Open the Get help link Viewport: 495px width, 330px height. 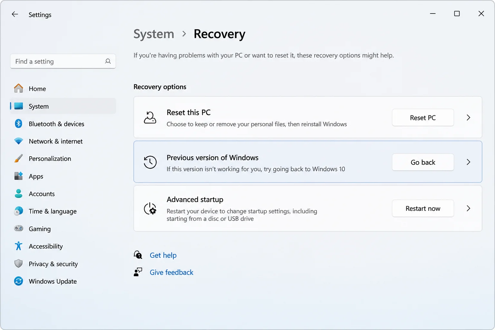click(163, 255)
